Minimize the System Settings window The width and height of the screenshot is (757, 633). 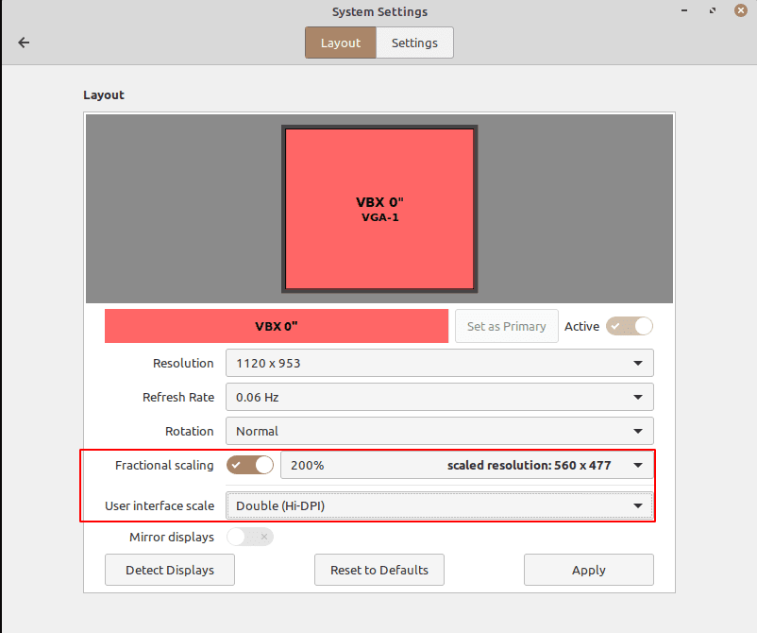[684, 10]
